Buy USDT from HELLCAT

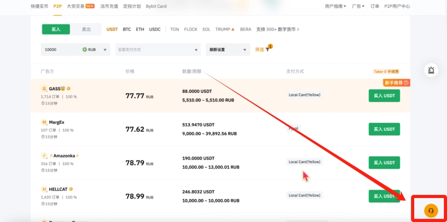click(x=384, y=196)
